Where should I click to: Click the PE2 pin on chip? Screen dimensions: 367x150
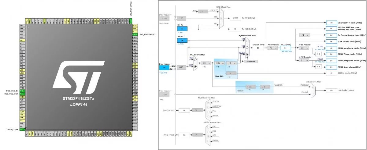[x=22, y=26]
